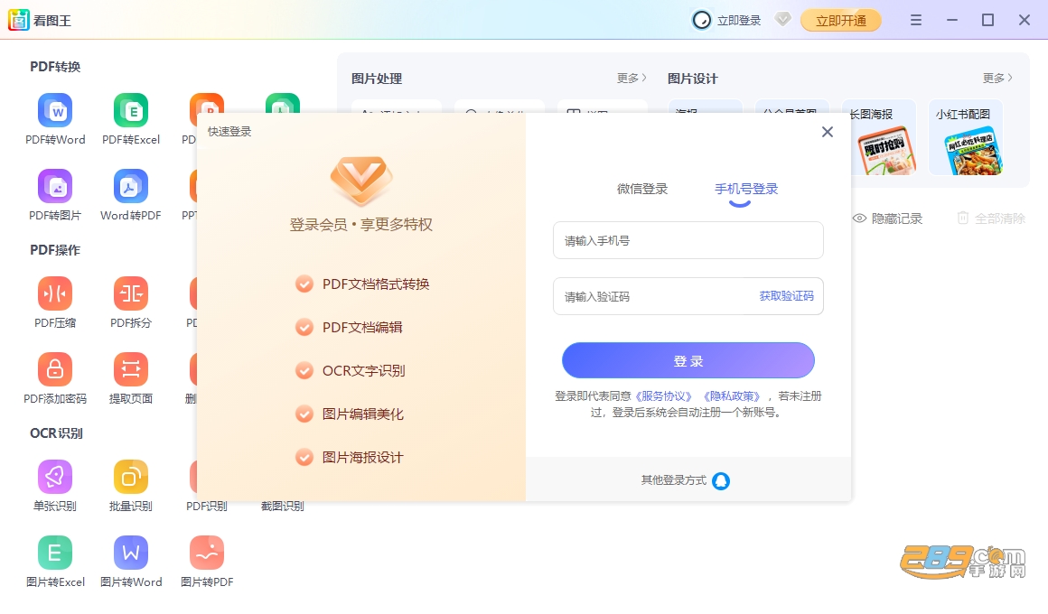Image resolution: width=1048 pixels, height=614 pixels.
Task: Open the PDF添加密码 tool
Action: point(55,379)
